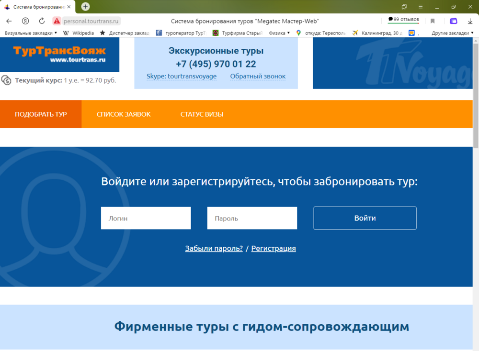Open the Физика bookmarks folder
Image resolution: width=479 pixels, height=351 pixels.
click(278, 33)
